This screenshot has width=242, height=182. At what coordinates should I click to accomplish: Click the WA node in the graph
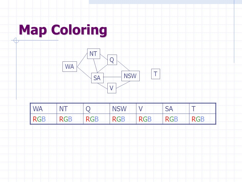pos(70,66)
